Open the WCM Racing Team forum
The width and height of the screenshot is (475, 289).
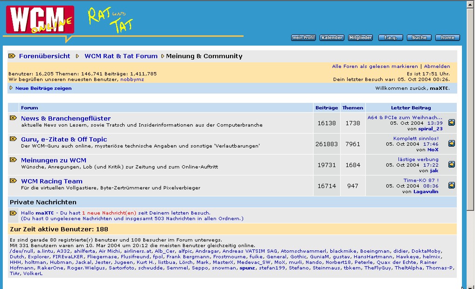52,181
